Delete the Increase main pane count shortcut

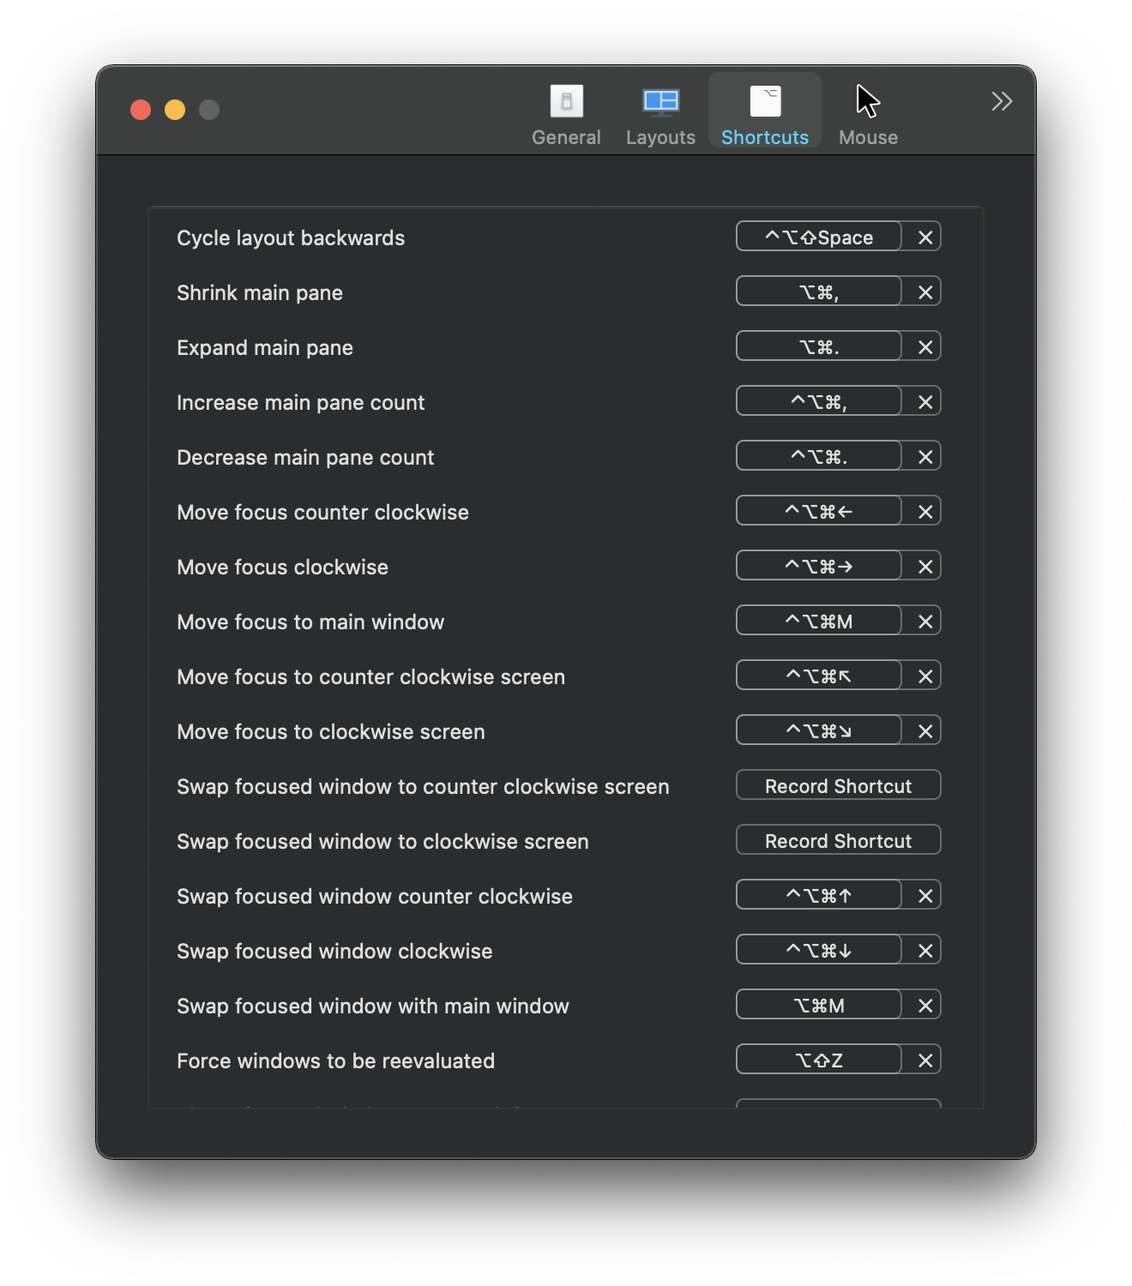(924, 402)
